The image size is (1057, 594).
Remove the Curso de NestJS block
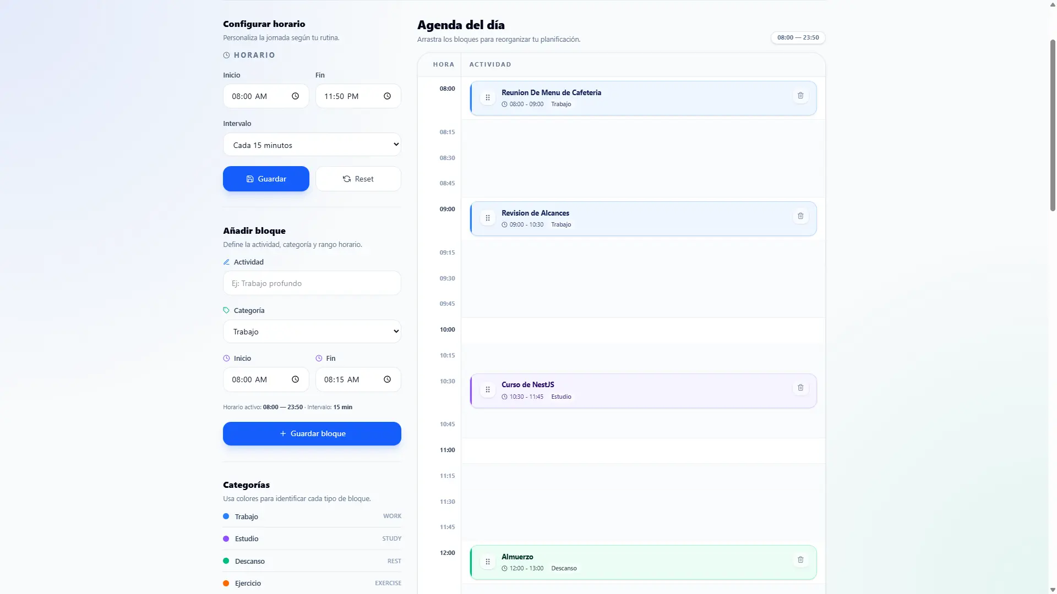(x=800, y=388)
